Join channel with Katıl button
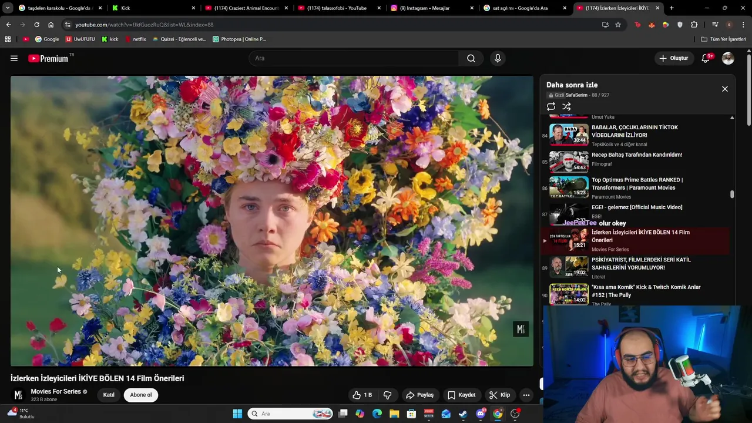The height and width of the screenshot is (423, 752). tap(109, 395)
